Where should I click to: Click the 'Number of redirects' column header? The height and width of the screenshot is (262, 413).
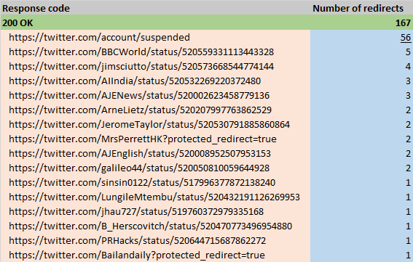pos(358,9)
